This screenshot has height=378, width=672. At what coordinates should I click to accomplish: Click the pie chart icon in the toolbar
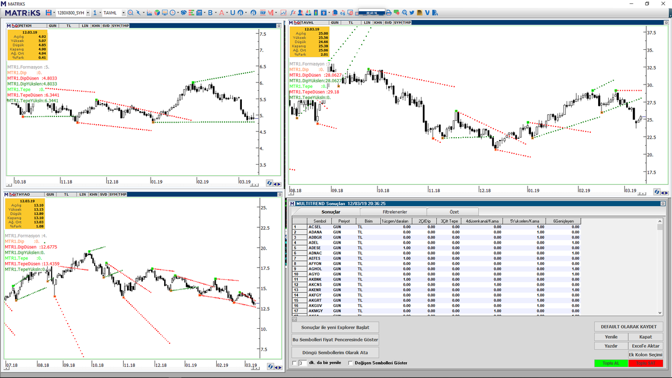157,12
